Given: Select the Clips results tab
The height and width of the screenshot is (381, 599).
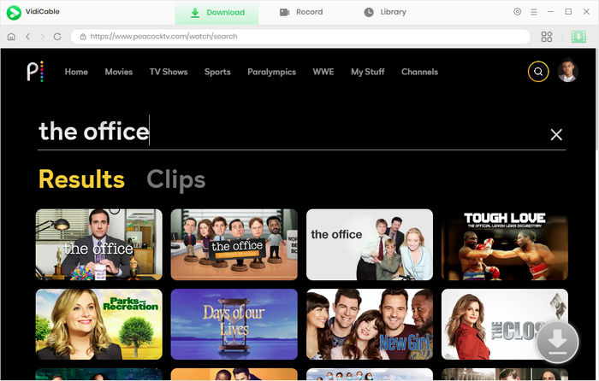Looking at the screenshot, I should [x=175, y=179].
